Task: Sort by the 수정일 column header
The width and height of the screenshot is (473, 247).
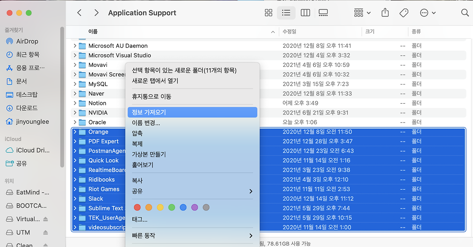Action: (x=321, y=32)
